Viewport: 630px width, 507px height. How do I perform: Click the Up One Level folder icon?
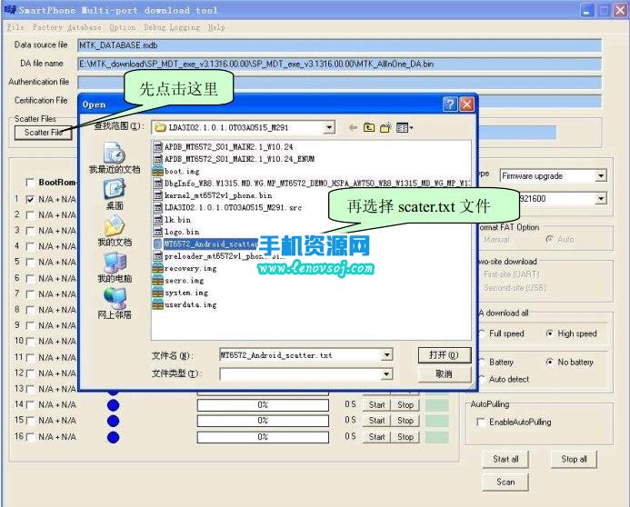[369, 127]
